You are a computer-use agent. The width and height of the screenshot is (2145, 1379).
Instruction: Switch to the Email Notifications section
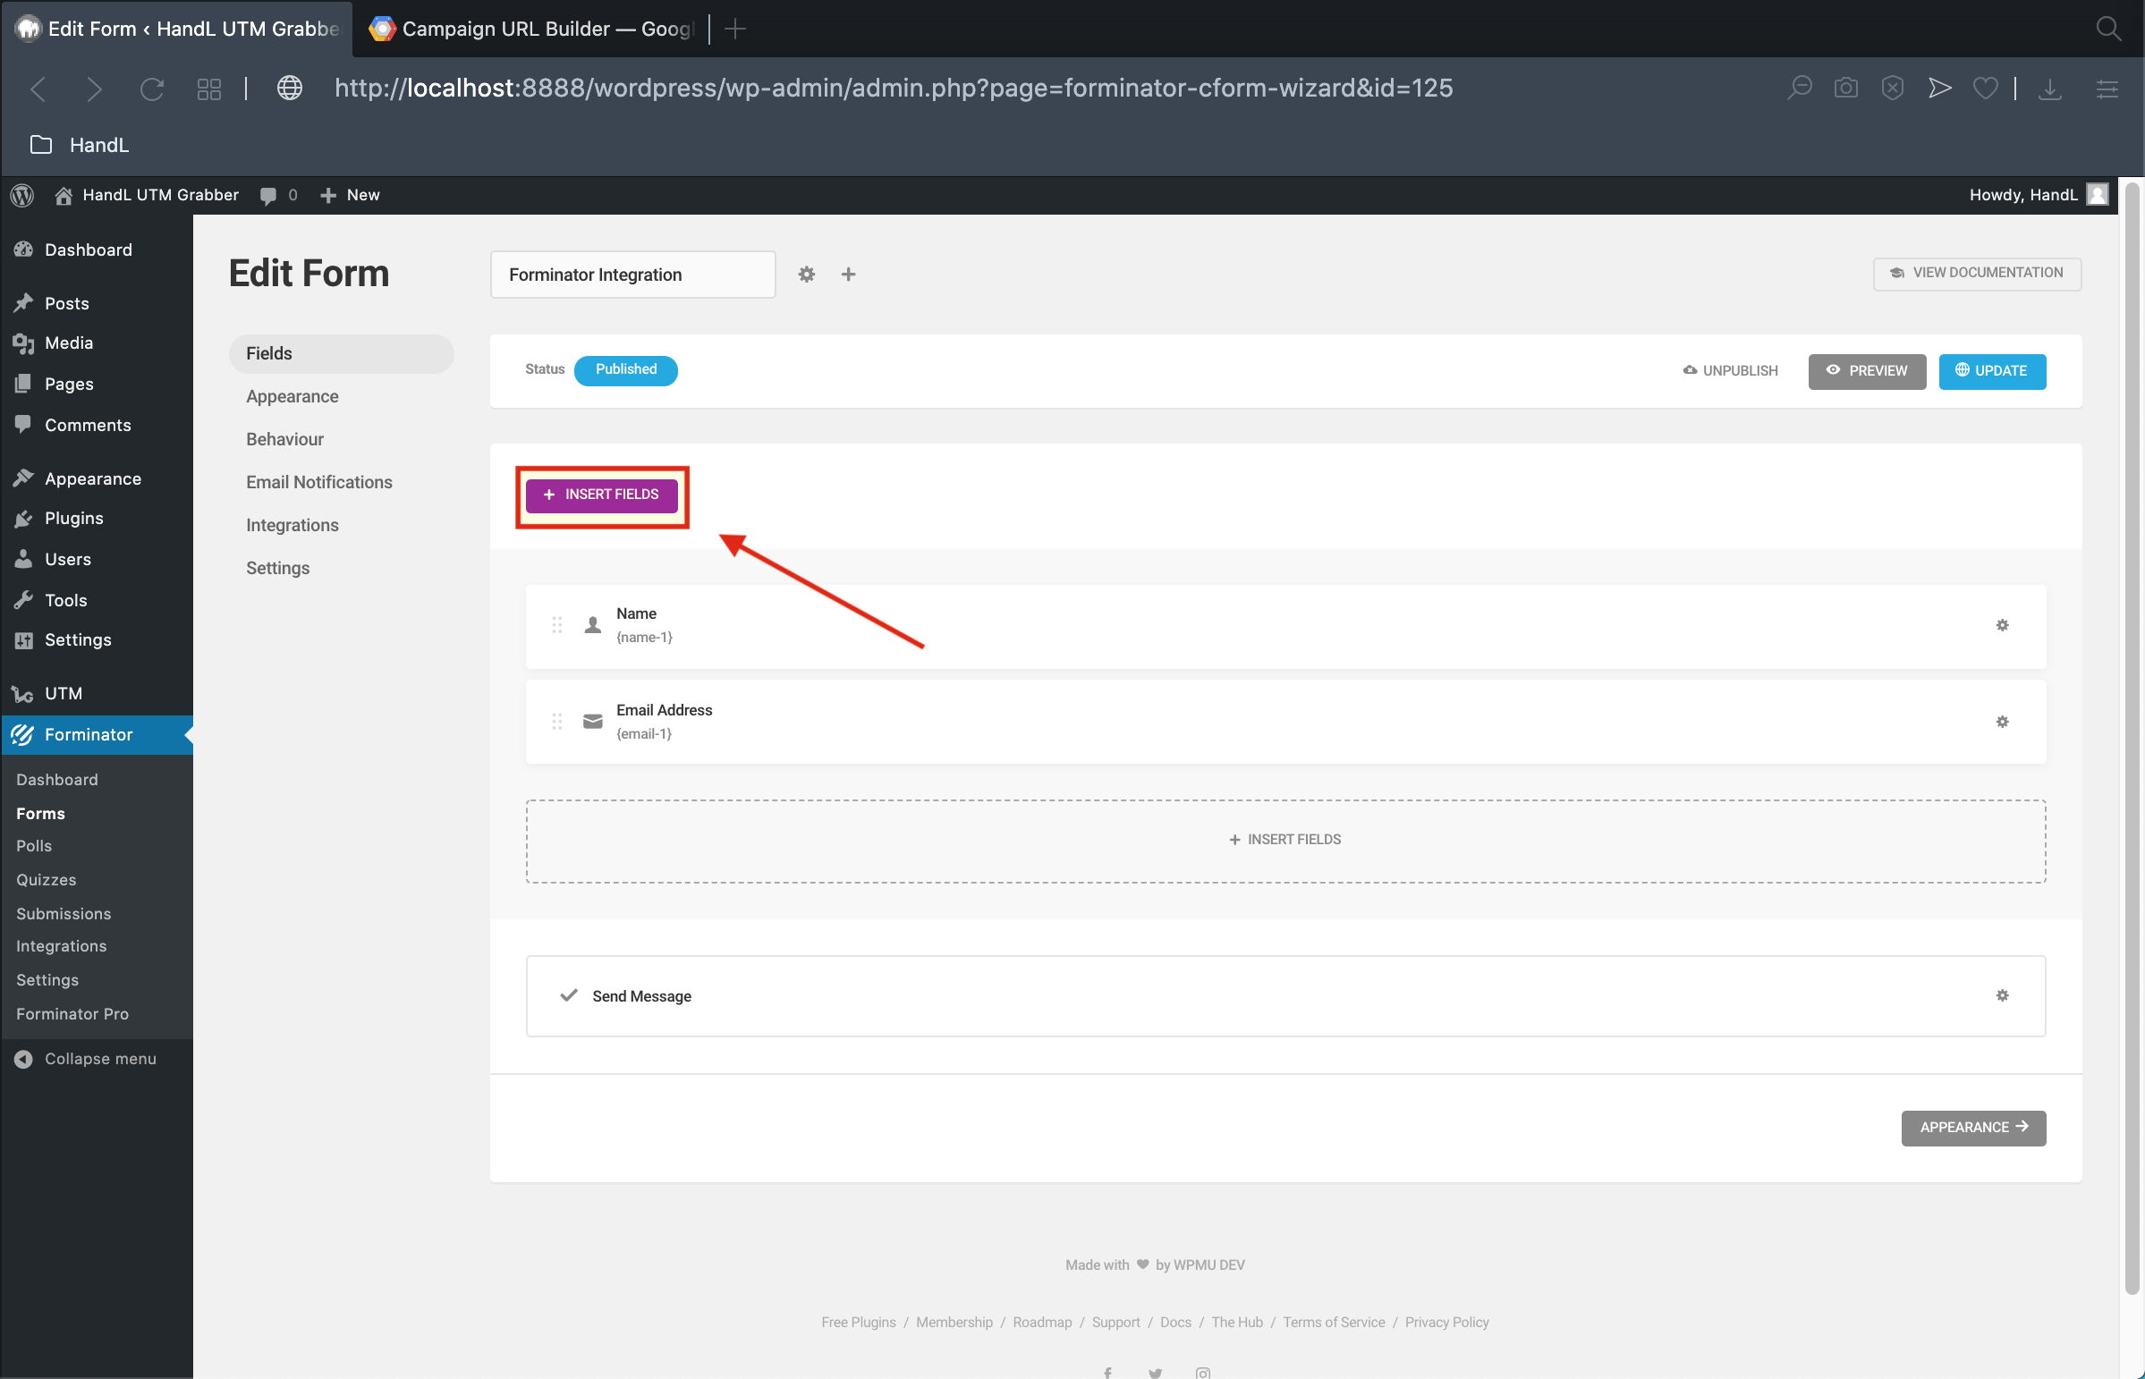tap(318, 482)
